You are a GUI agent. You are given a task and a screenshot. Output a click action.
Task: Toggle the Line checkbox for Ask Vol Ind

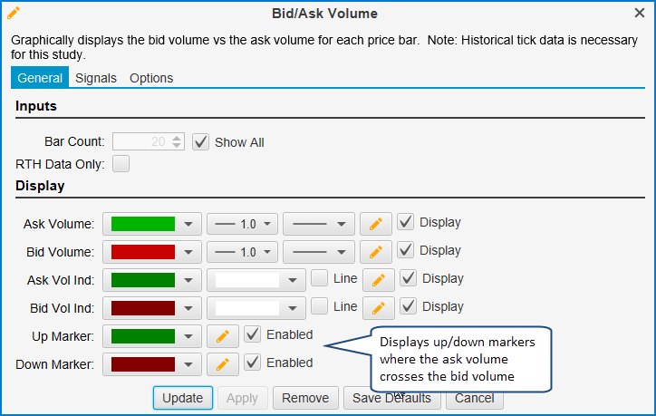coord(320,278)
